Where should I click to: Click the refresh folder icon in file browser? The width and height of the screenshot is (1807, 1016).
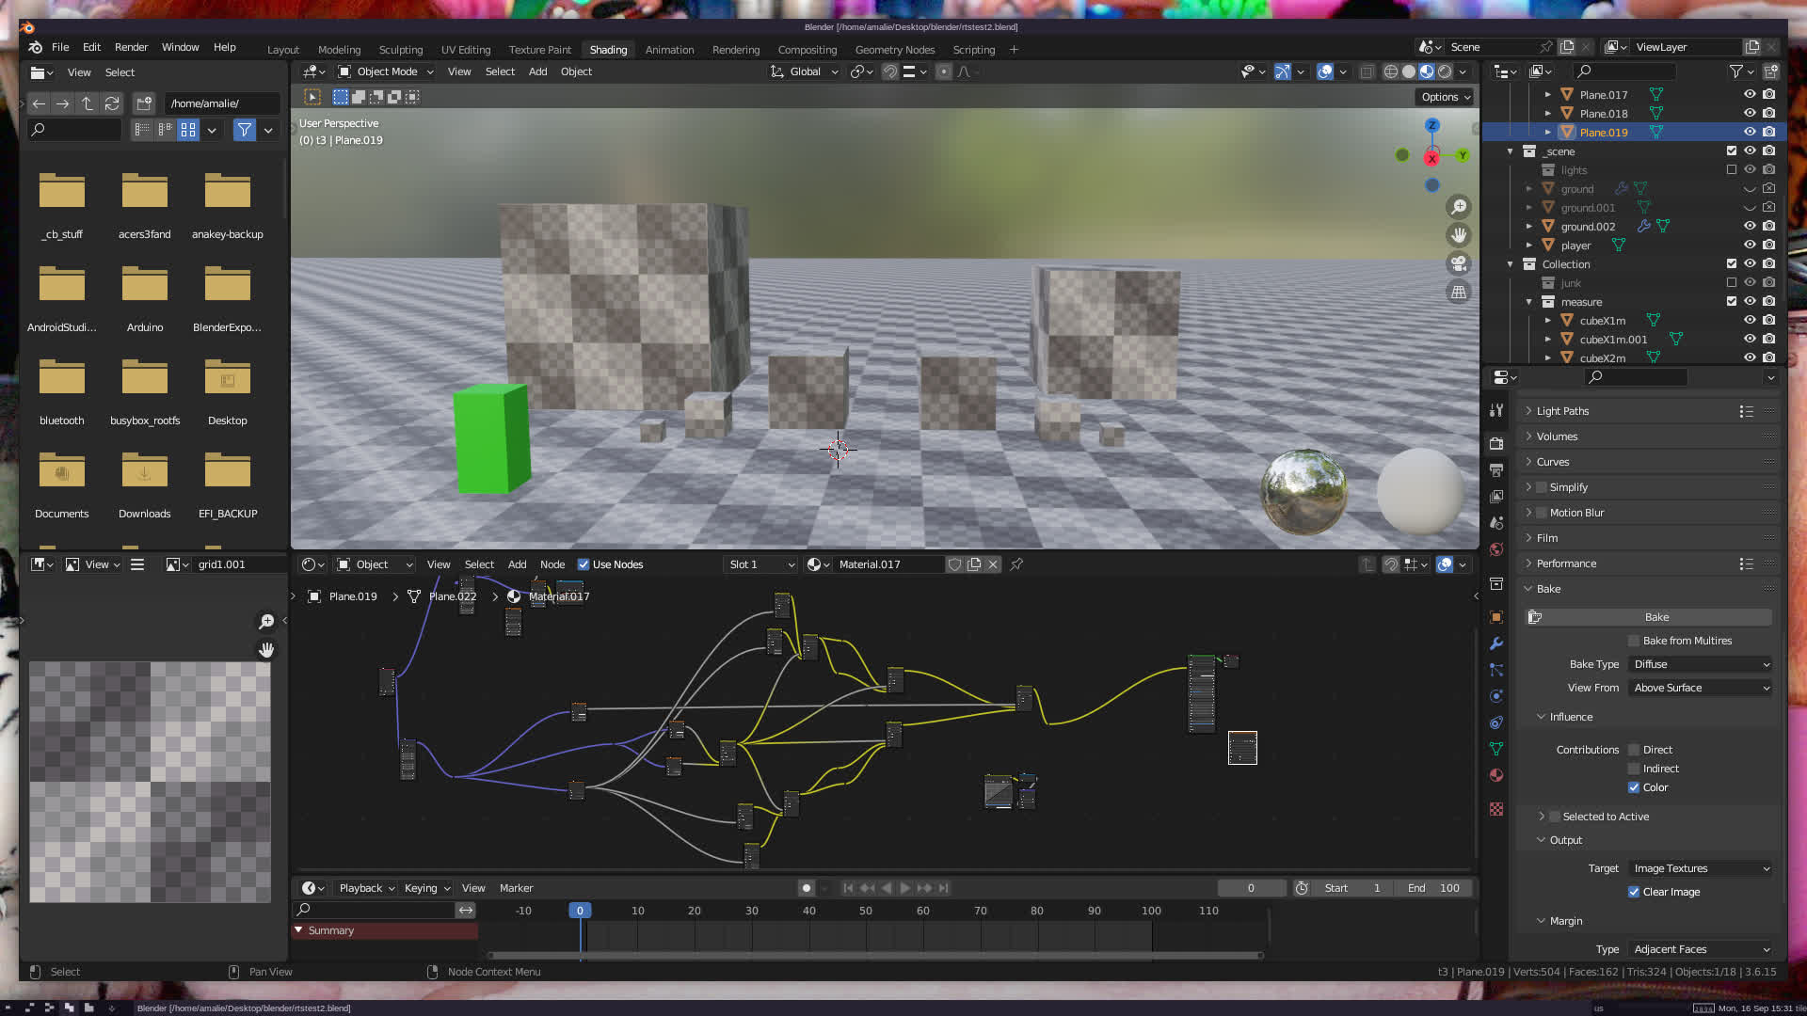point(112,103)
